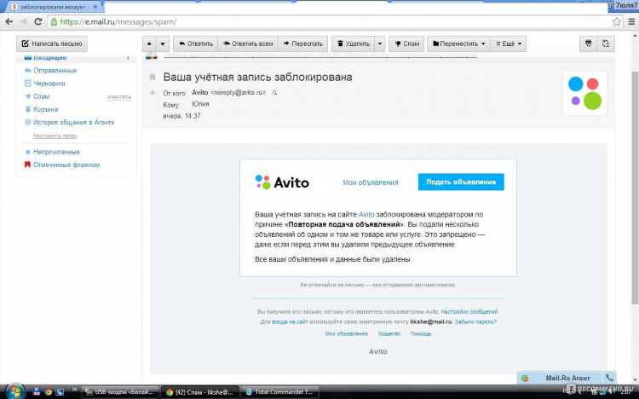Open the Chrome menu icon

631,21
